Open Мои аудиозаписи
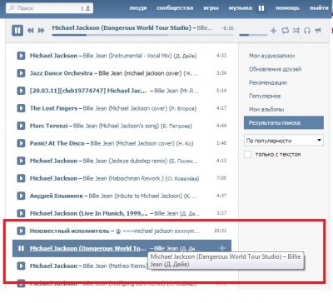Screen dimensions: 333x303 click(x=271, y=56)
